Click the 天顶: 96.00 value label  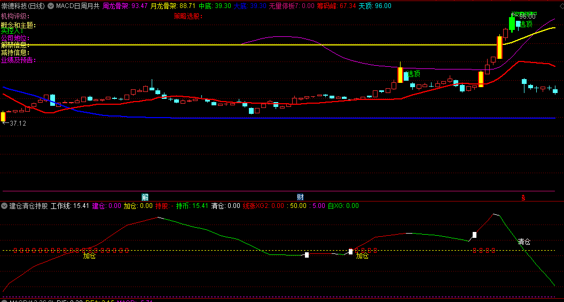(x=375, y=6)
